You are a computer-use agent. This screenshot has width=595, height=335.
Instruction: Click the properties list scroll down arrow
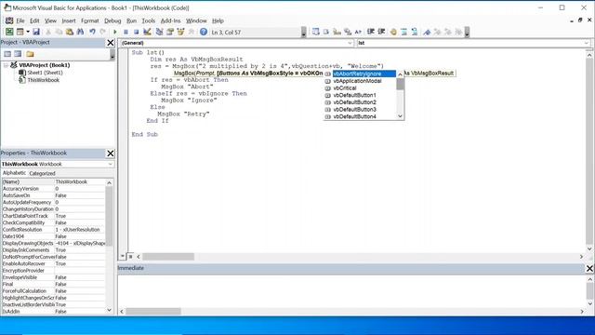(x=110, y=310)
